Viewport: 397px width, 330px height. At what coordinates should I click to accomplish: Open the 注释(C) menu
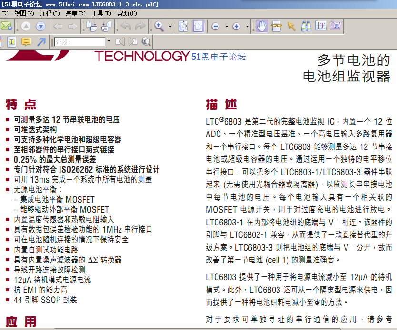[50, 13]
